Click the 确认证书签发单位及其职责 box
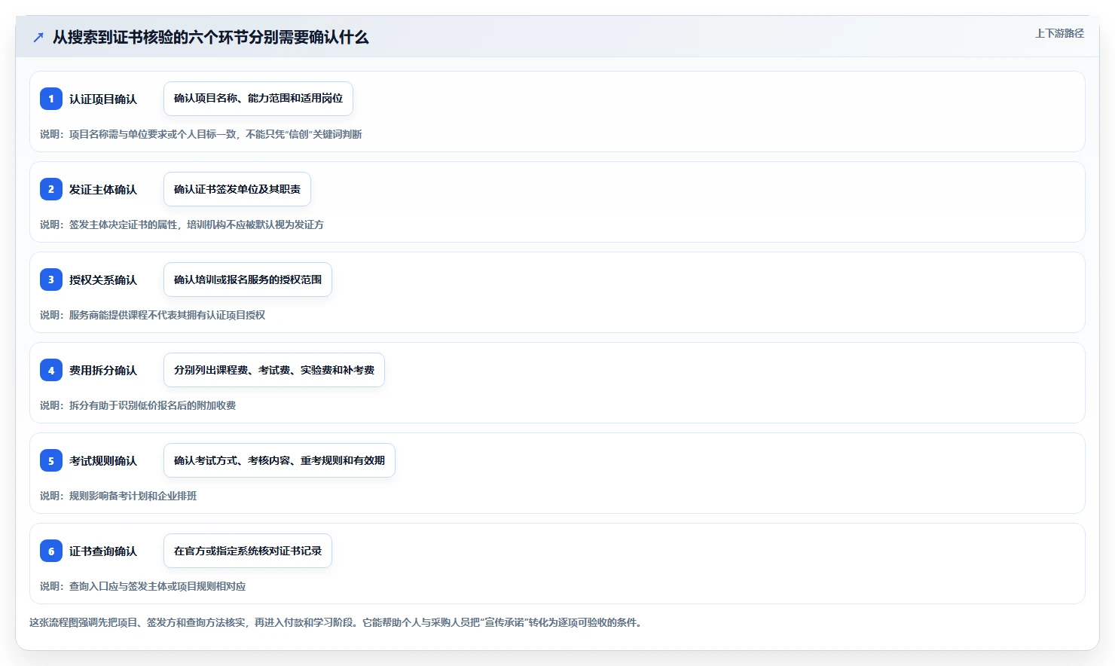Screen dimensions: 1115x666 237,189
